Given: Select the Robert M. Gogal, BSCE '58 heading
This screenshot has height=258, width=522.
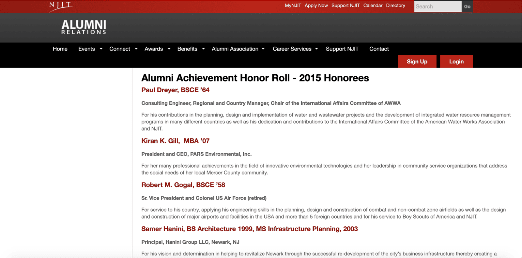Looking at the screenshot, I should pyautogui.click(x=183, y=185).
